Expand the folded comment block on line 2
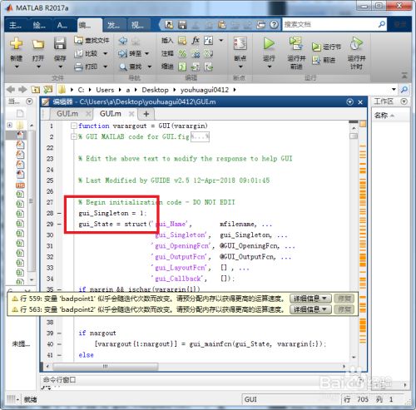The width and height of the screenshot is (416, 410). pyautogui.click(x=73, y=136)
